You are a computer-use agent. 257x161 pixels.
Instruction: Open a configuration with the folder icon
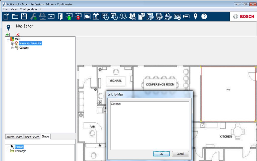tap(15, 17)
